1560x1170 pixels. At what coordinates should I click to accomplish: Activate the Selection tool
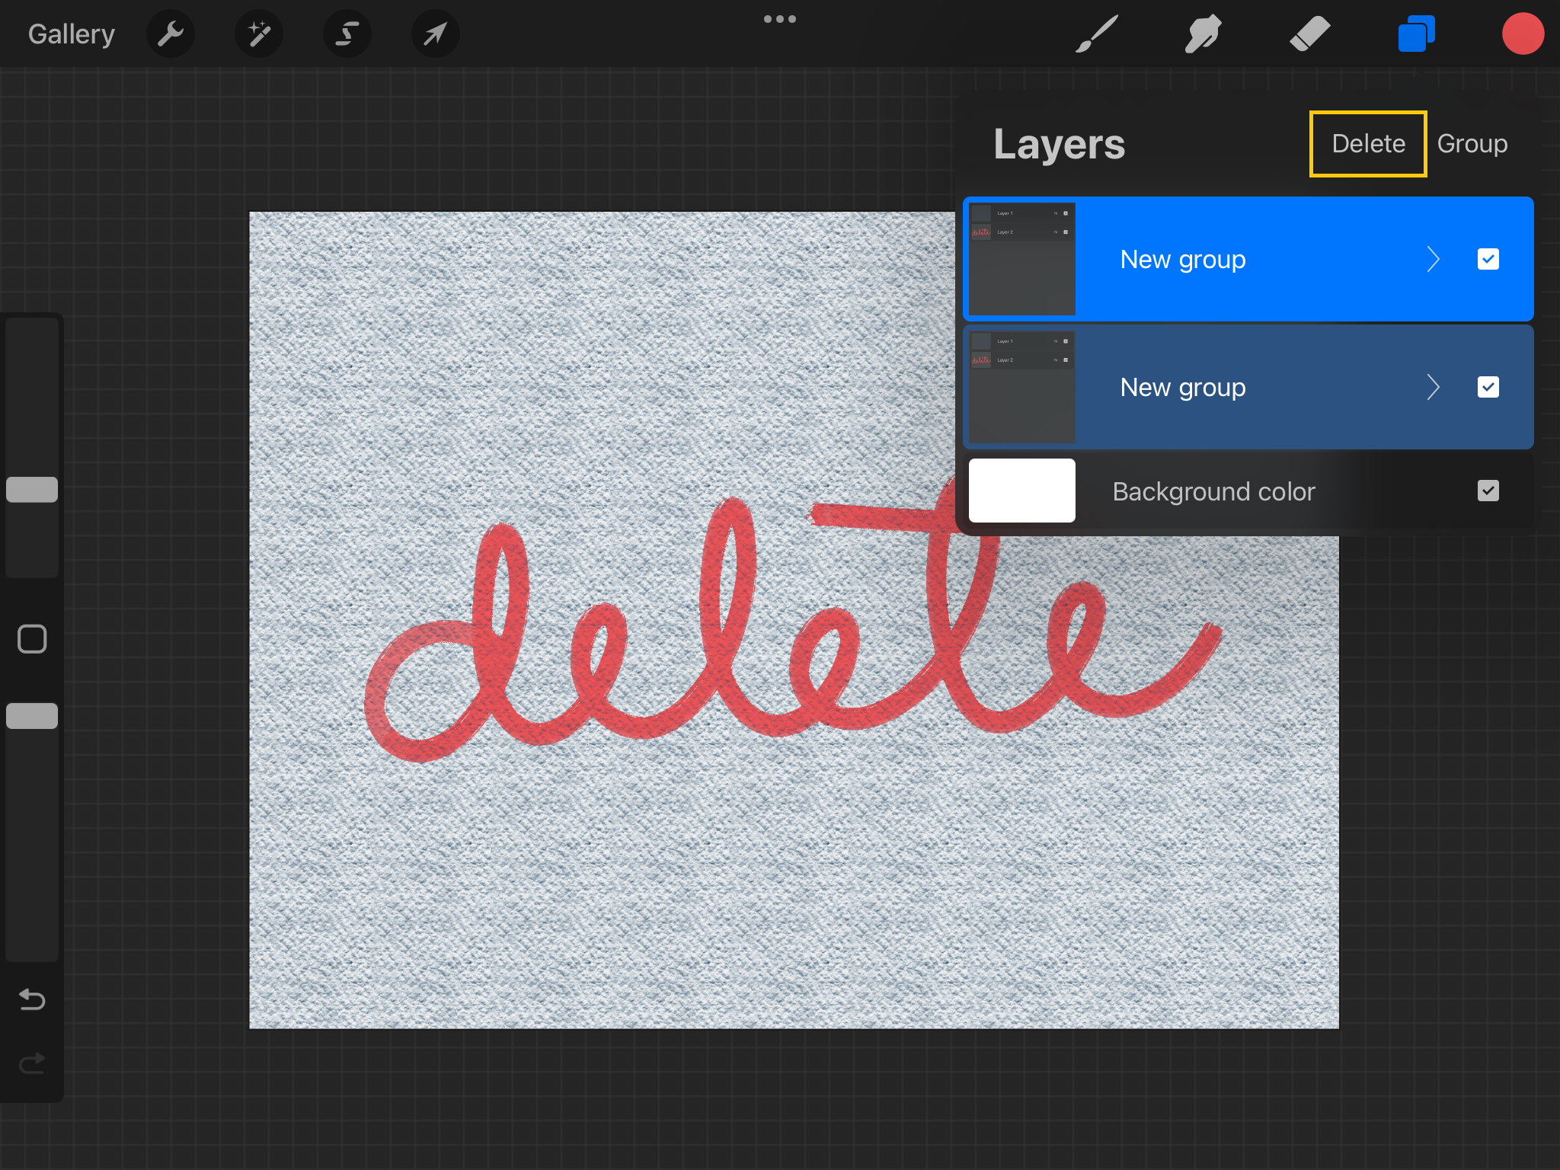(x=347, y=34)
